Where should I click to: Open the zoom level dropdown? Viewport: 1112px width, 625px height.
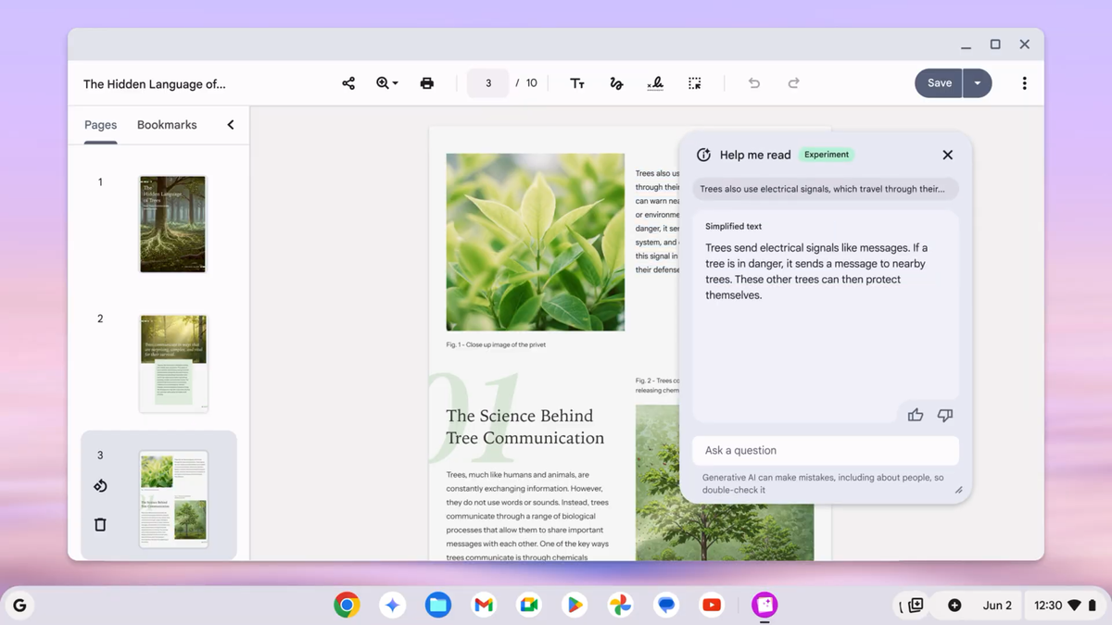pyautogui.click(x=387, y=83)
